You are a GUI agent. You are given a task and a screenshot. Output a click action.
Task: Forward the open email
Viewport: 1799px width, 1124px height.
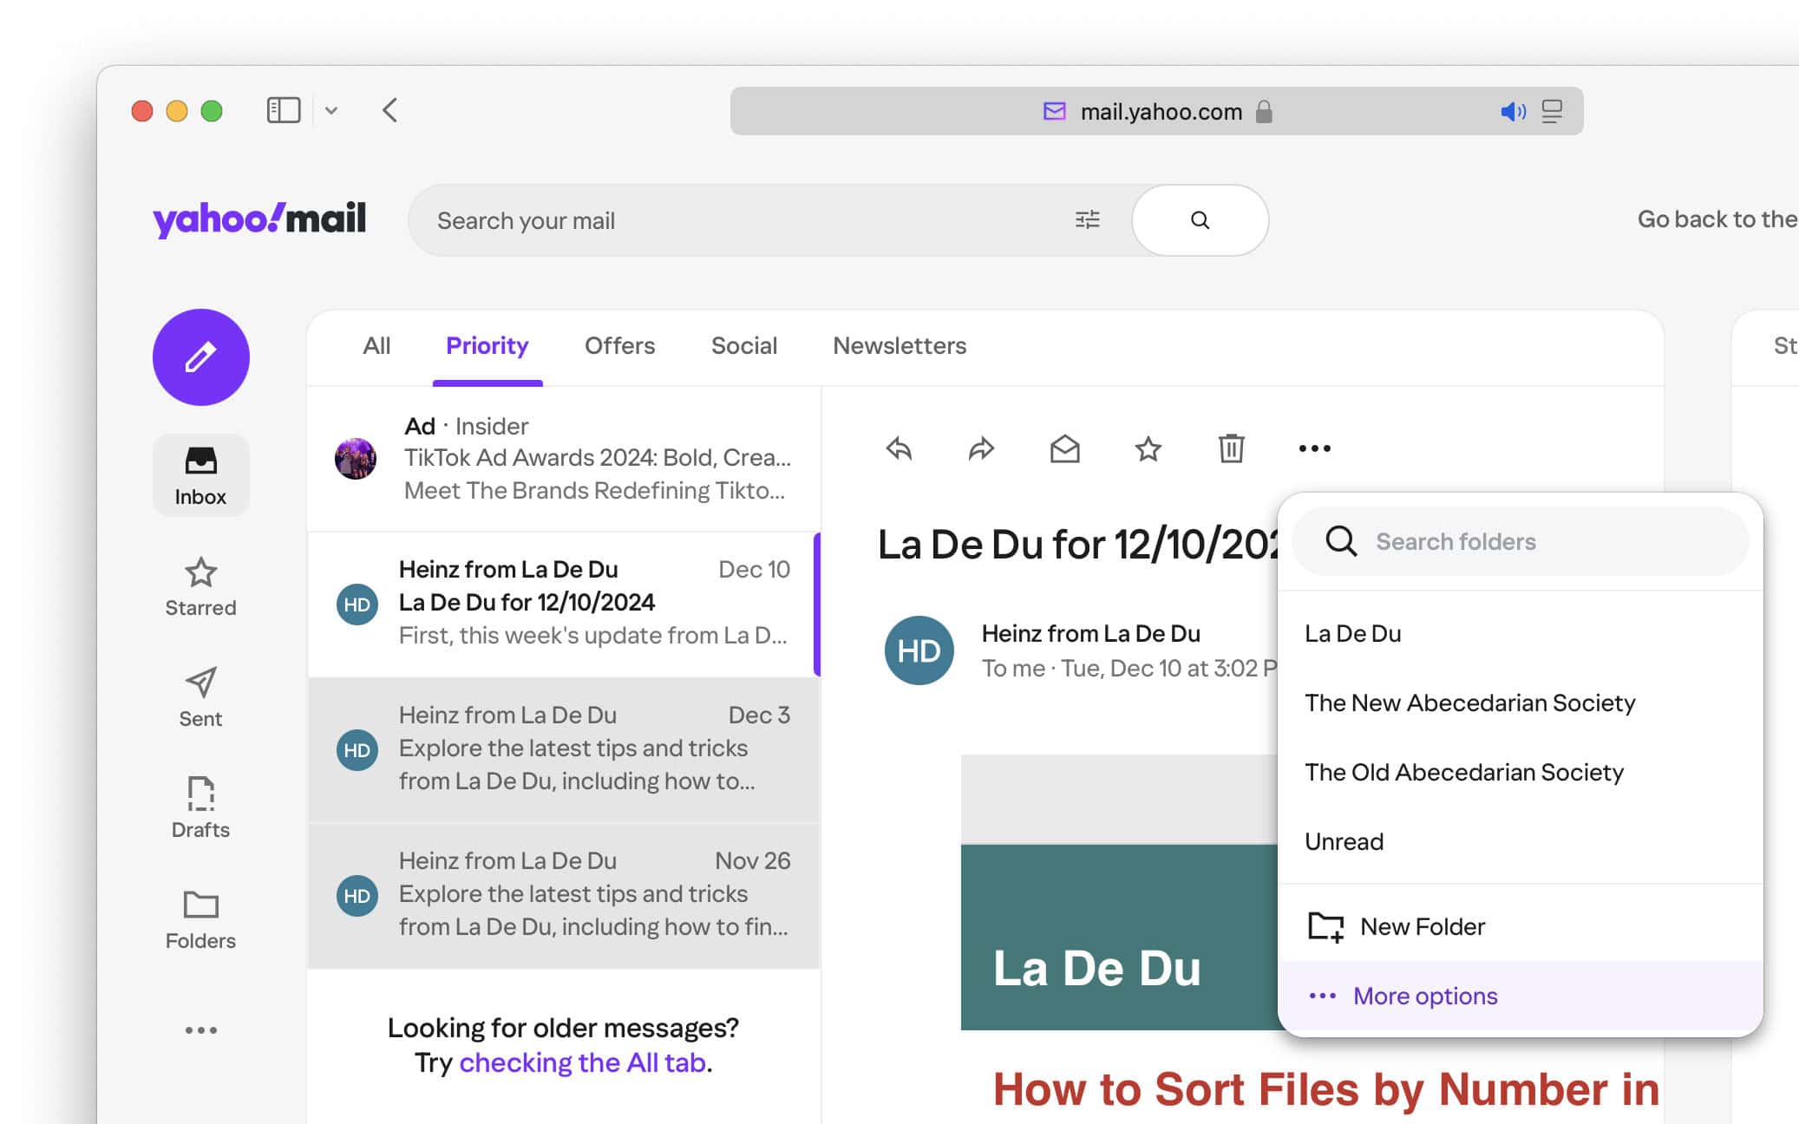point(981,448)
